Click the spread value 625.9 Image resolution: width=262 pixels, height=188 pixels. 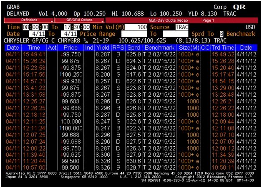[x=134, y=55]
